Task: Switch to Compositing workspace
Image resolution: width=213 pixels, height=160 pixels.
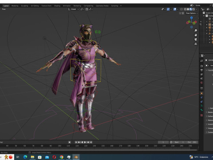Action: pyautogui.click(x=88, y=6)
